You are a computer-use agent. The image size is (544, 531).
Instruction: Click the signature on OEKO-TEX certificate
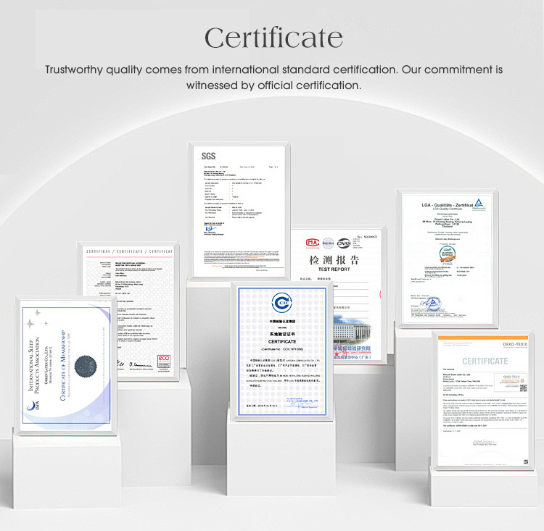coord(485,442)
